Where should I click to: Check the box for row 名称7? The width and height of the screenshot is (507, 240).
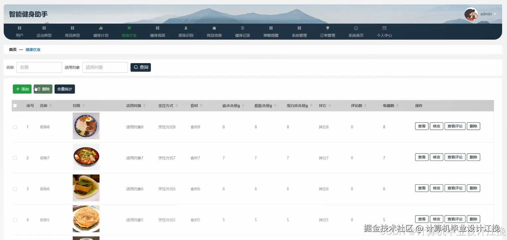pos(15,158)
